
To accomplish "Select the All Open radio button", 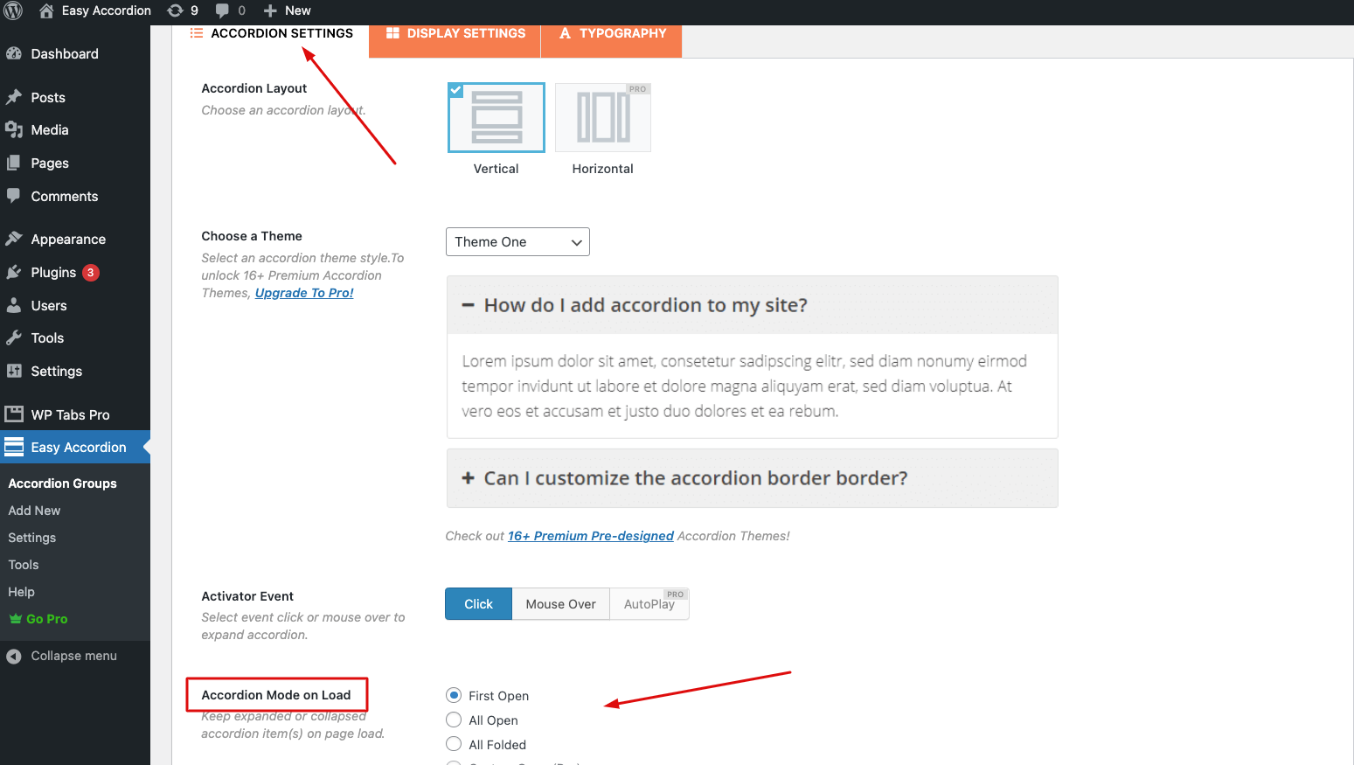I will point(454,720).
